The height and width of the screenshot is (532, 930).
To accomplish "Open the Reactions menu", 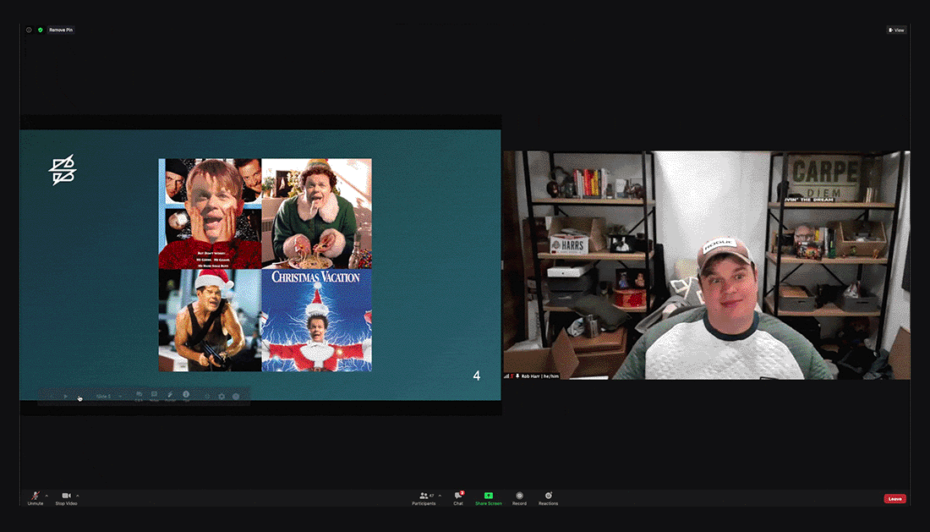I will point(548,498).
